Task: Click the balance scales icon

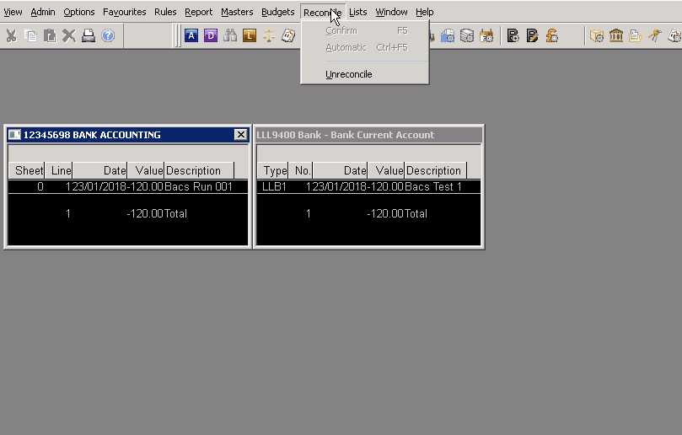Action: 269,35
